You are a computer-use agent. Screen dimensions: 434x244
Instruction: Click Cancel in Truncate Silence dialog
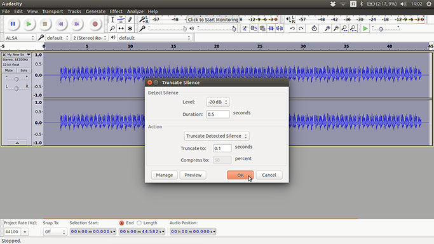coord(269,175)
